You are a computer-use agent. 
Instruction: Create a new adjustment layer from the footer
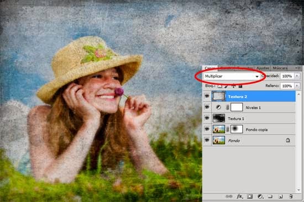pyautogui.click(x=260, y=196)
